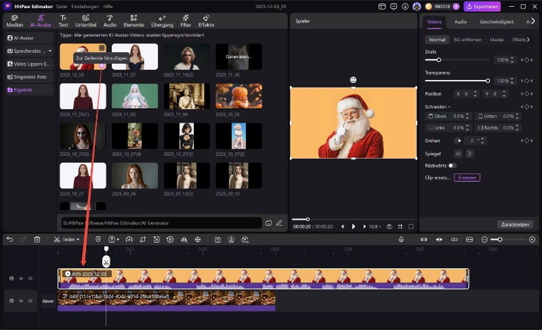Click the download icon in title bar

(x=405, y=7)
